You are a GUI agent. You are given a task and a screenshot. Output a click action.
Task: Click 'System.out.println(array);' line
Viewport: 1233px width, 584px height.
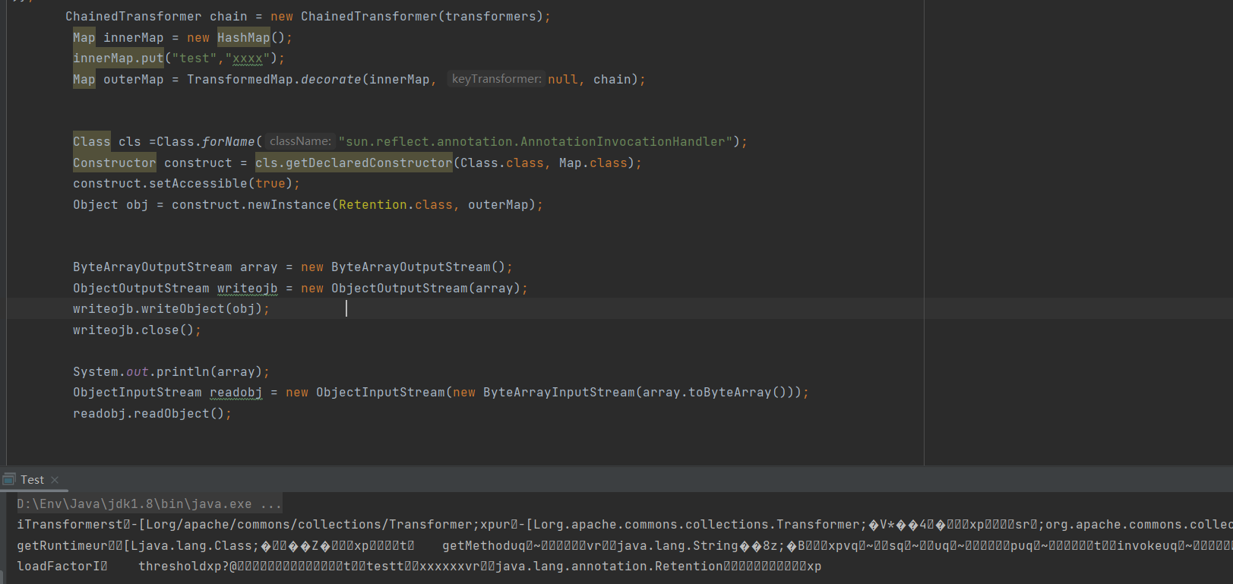point(172,371)
